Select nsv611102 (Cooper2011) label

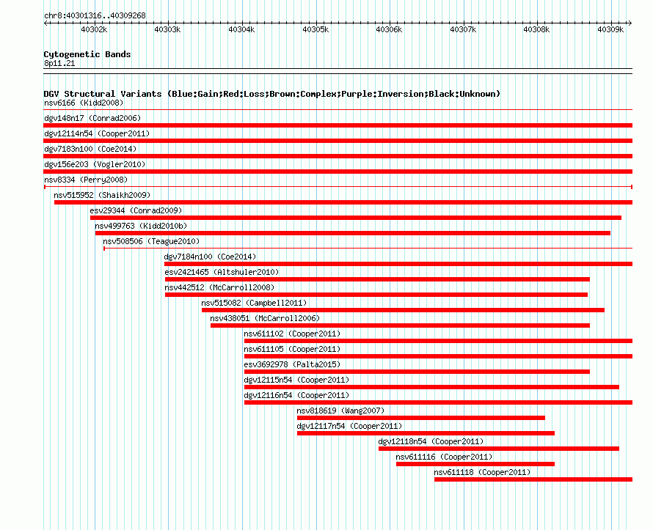tap(292, 334)
